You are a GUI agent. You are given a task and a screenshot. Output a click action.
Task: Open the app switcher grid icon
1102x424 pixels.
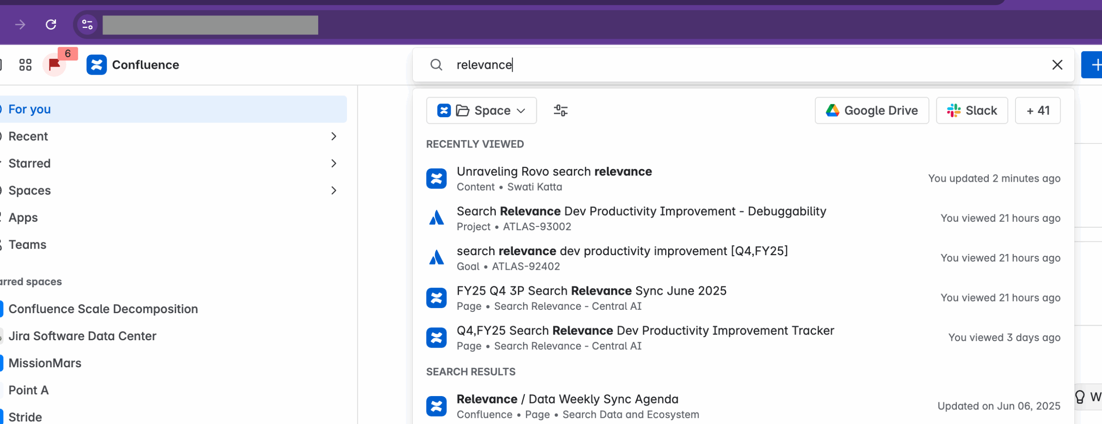[25, 65]
